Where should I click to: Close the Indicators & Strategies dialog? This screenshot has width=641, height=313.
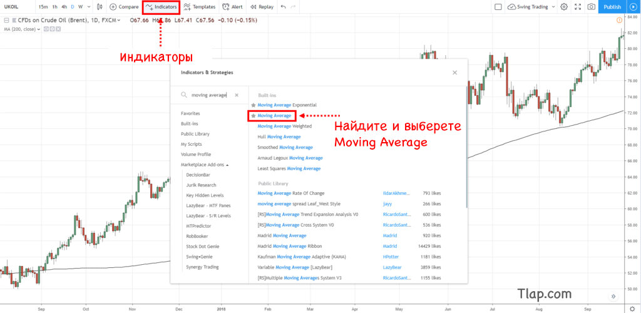(454, 73)
